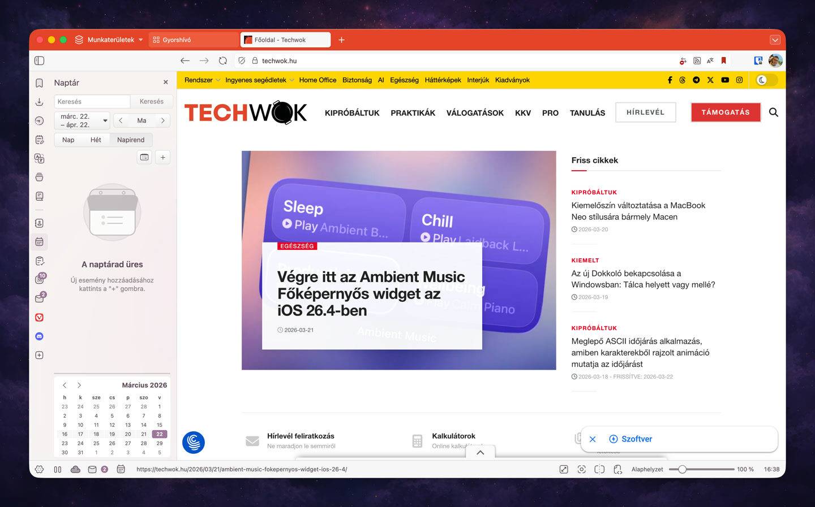Open the Discord web panel
This screenshot has height=507, width=815.
click(x=39, y=336)
